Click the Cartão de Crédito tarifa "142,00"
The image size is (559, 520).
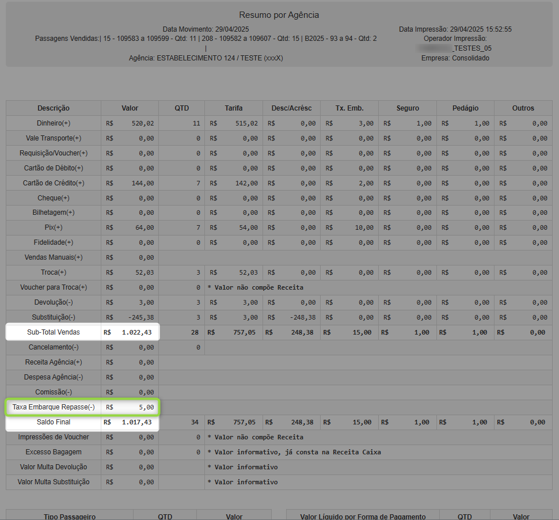246,183
